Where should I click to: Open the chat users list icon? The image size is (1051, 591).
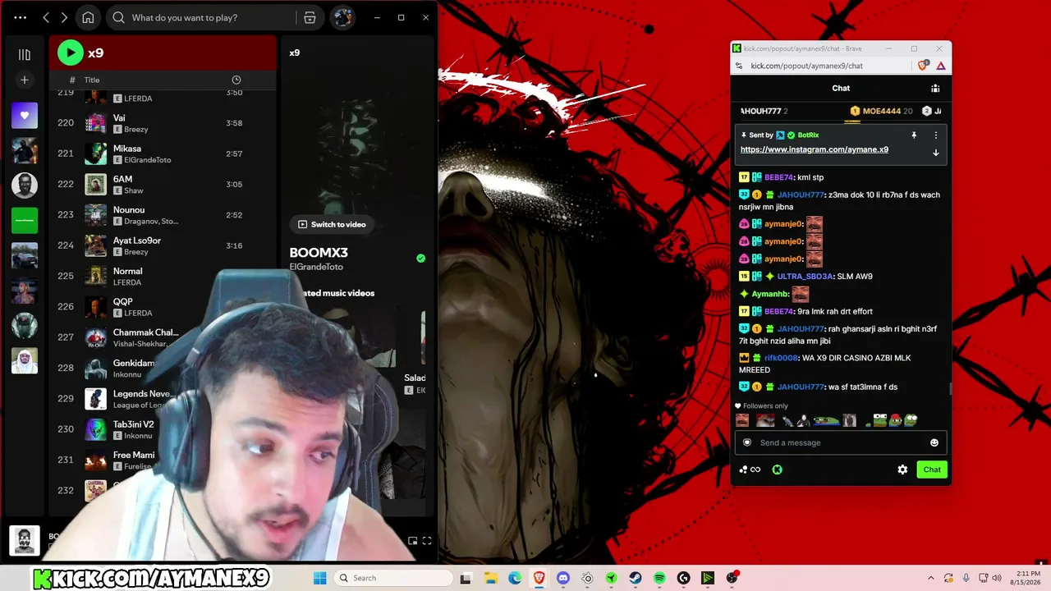click(x=935, y=88)
